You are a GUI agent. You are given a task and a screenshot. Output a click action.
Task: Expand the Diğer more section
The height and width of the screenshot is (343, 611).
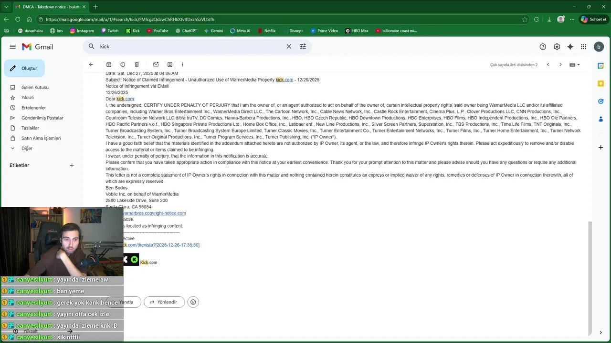27,148
